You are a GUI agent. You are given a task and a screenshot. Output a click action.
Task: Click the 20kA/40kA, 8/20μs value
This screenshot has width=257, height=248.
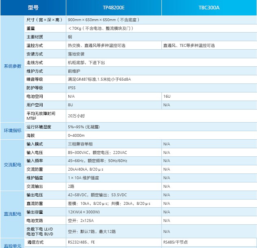coord(85,169)
